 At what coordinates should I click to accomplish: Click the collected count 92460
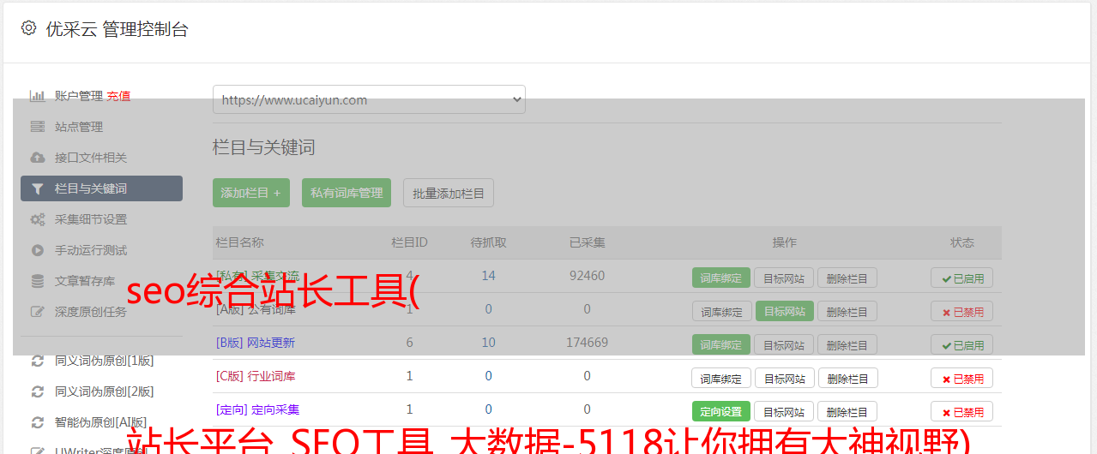tap(587, 276)
